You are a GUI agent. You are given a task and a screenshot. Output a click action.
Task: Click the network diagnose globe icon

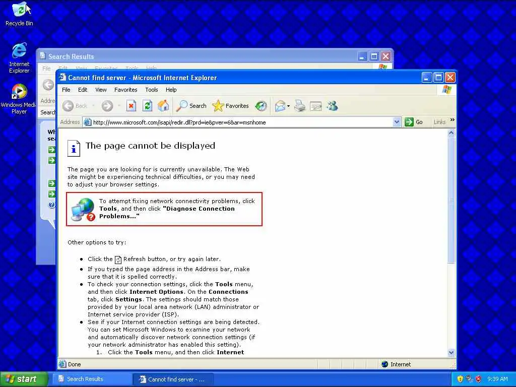click(x=83, y=209)
